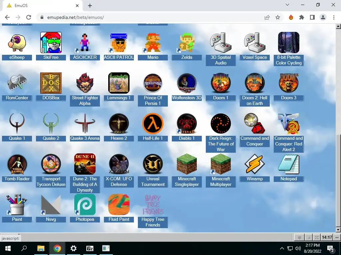Image resolution: width=341 pixels, height=255 pixels.
Task: Launch the Hexen 2 icon
Action: [119, 124]
